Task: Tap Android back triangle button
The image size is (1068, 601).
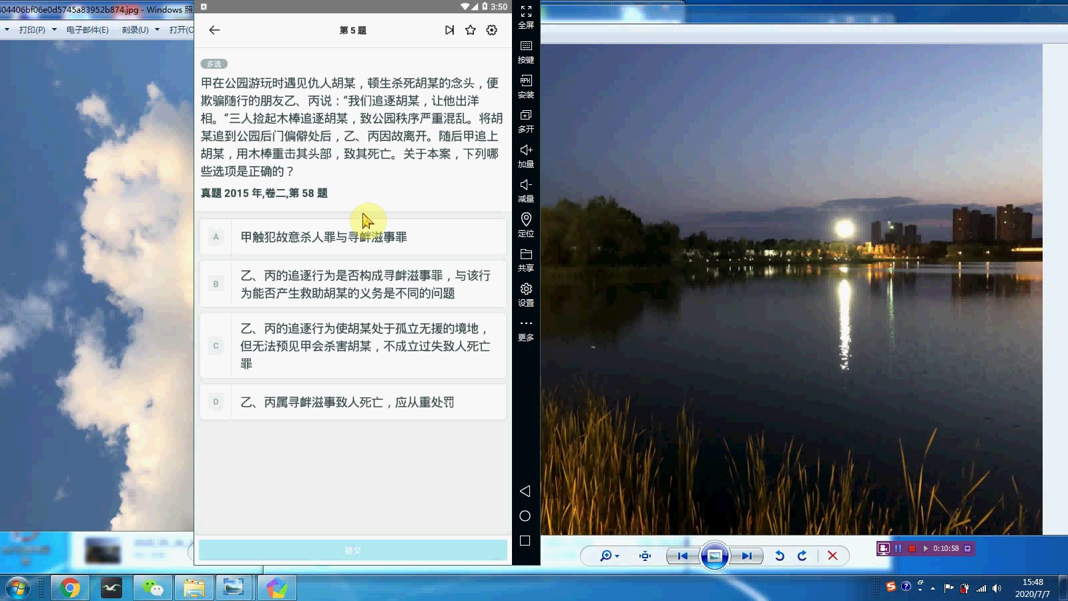Action: [x=525, y=491]
